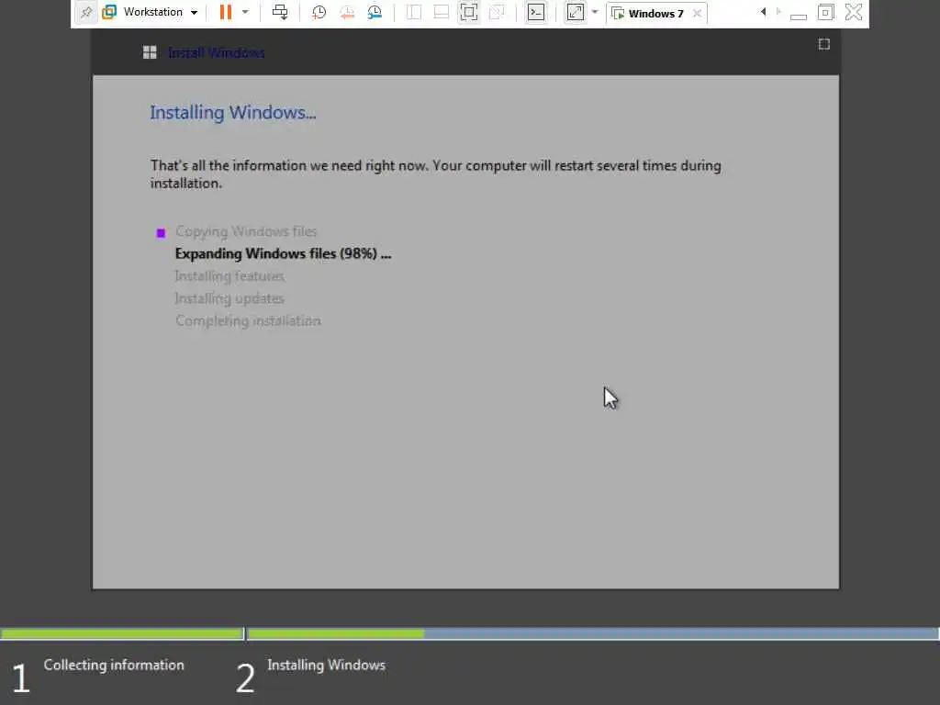Screen dimensions: 940x705
Task: Close the Windows 7 tab
Action: coord(697,13)
